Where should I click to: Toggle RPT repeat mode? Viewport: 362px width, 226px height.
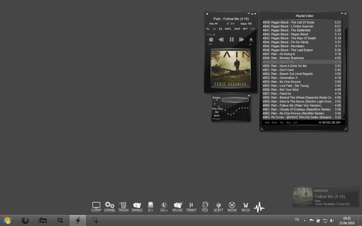(x=245, y=29)
